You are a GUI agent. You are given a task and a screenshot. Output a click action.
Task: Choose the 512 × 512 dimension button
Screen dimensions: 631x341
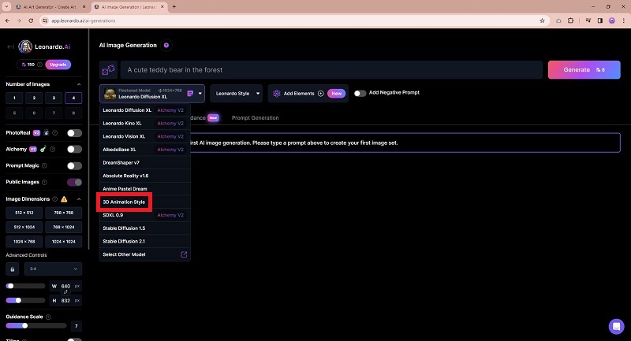pyautogui.click(x=24, y=213)
